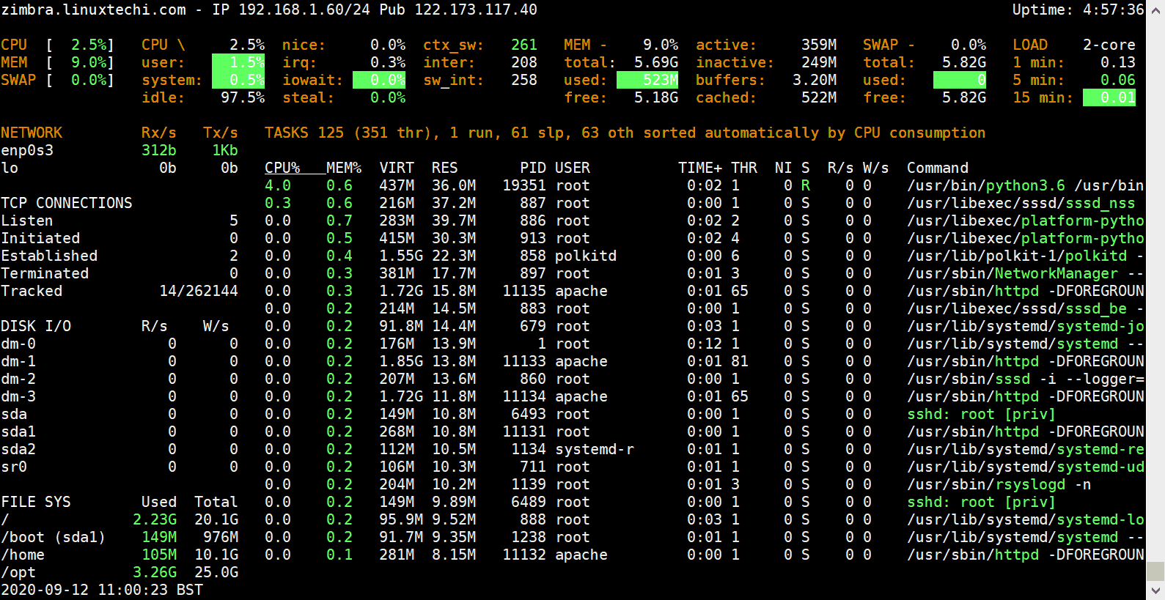Click the Established connections row
This screenshot has width=1165, height=600.
tap(120, 256)
